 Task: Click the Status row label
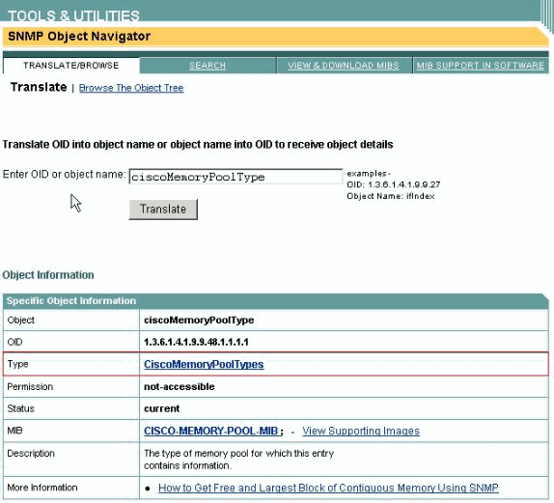tap(21, 408)
